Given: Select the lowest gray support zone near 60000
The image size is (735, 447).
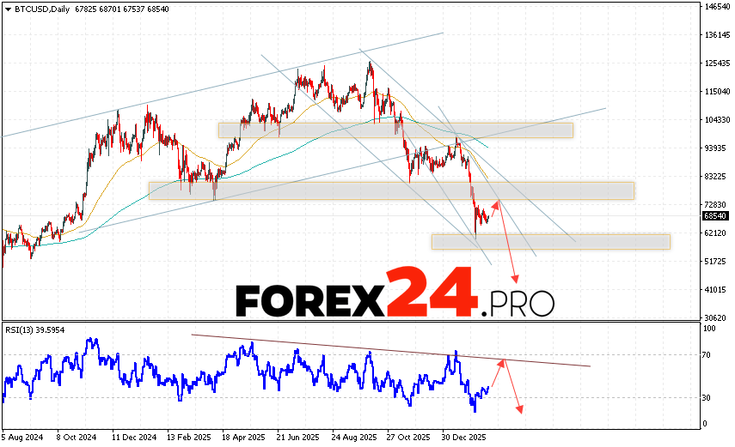Looking at the screenshot, I should [x=550, y=241].
